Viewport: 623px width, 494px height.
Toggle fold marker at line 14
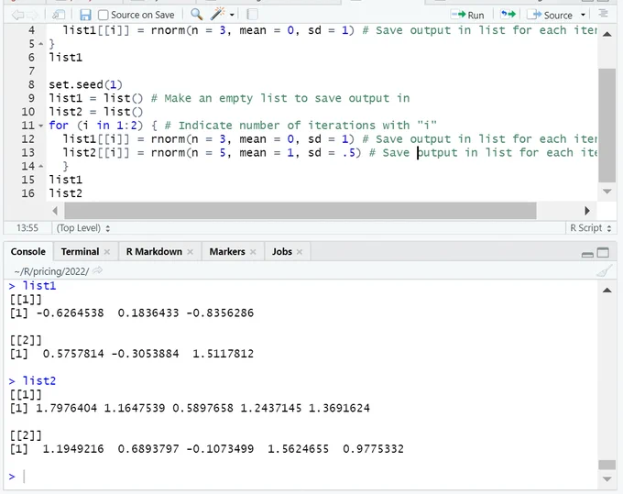40,167
